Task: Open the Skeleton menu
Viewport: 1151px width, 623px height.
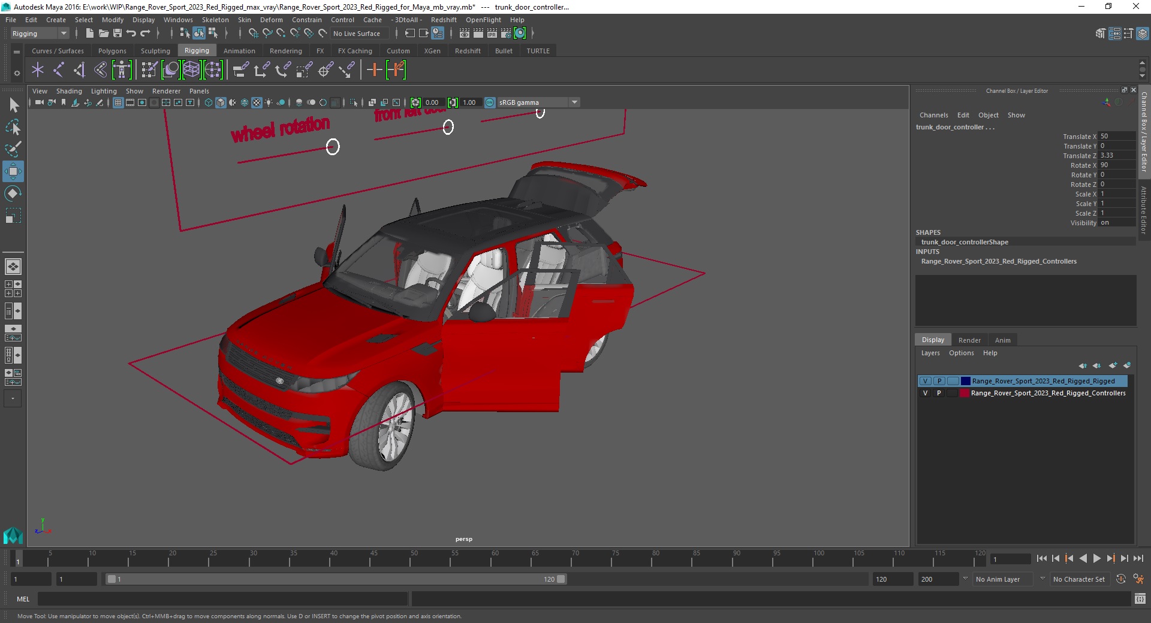Action: [215, 20]
